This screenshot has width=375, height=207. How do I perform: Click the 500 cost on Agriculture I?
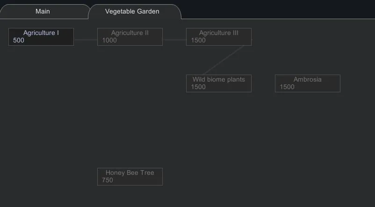19,41
